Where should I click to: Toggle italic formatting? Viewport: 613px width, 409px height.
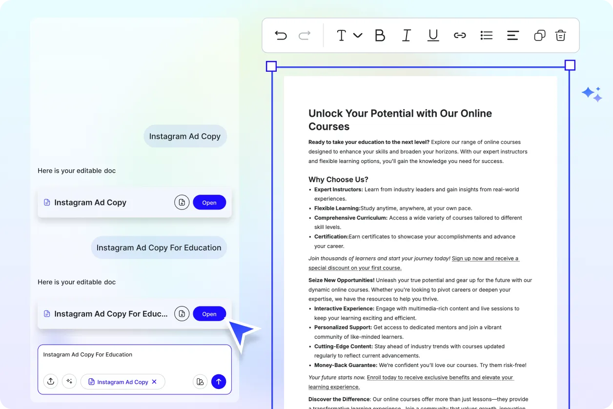click(406, 35)
